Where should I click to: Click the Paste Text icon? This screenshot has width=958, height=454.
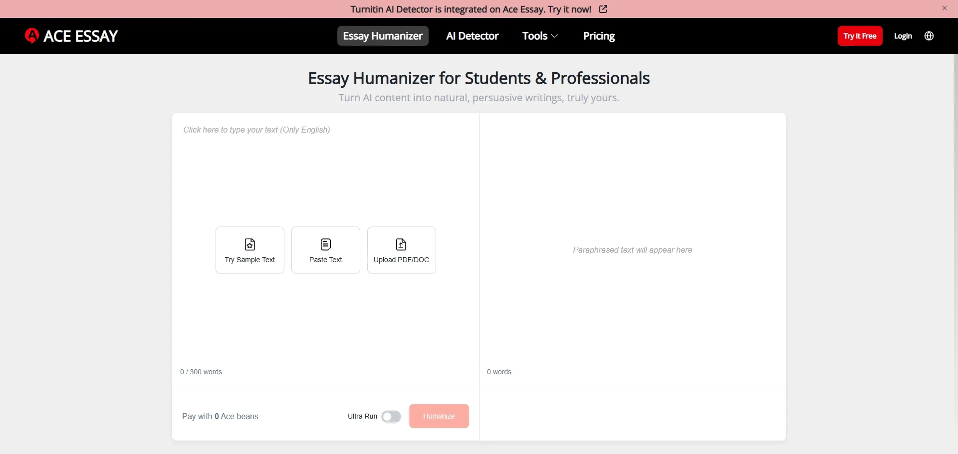(x=325, y=244)
